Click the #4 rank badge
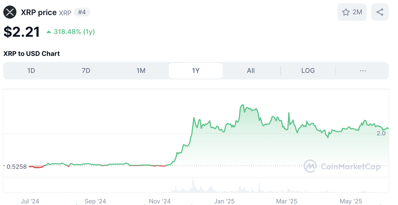This screenshot has height=205, width=398. (82, 12)
